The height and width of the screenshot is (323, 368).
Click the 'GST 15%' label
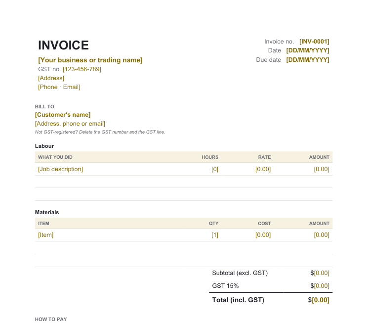point(225,286)
